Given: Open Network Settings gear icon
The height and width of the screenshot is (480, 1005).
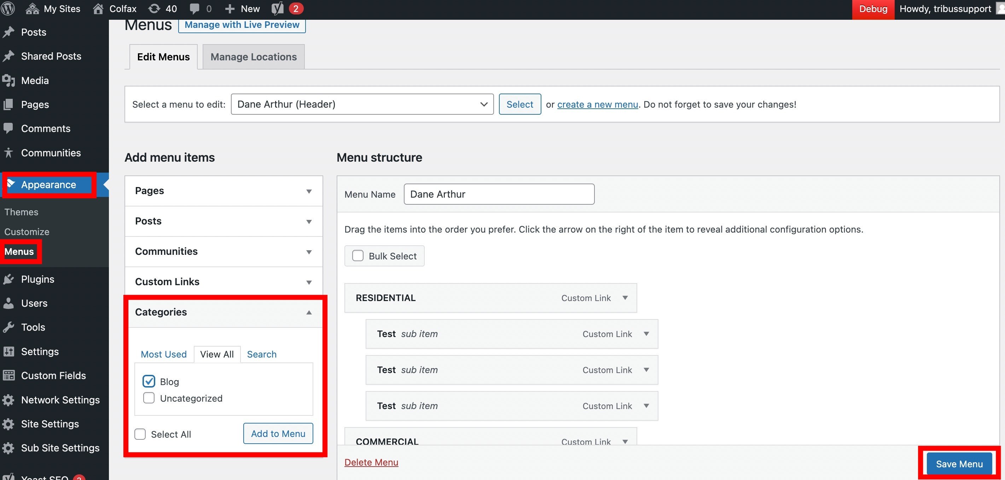Looking at the screenshot, I should 8,400.
